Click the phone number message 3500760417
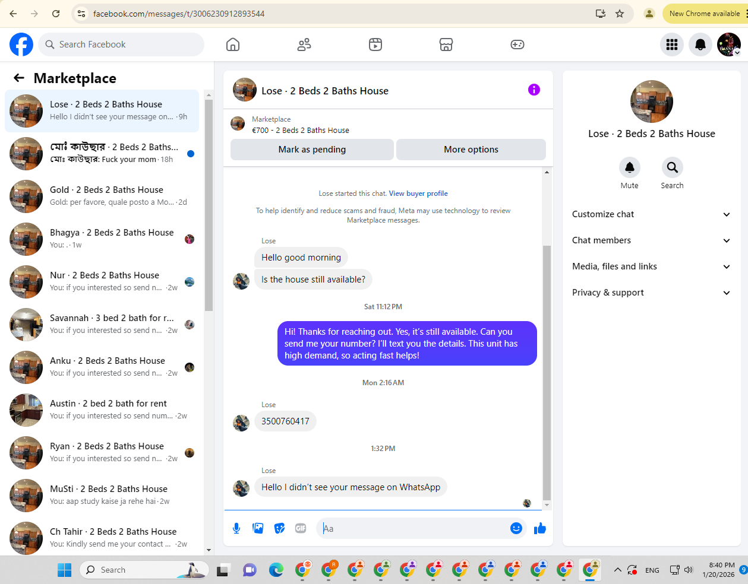The image size is (748, 584). (285, 421)
